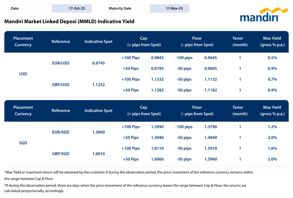Click the "Reference" header above EUR/SGD
The width and height of the screenshot is (293, 198).
[61, 111]
